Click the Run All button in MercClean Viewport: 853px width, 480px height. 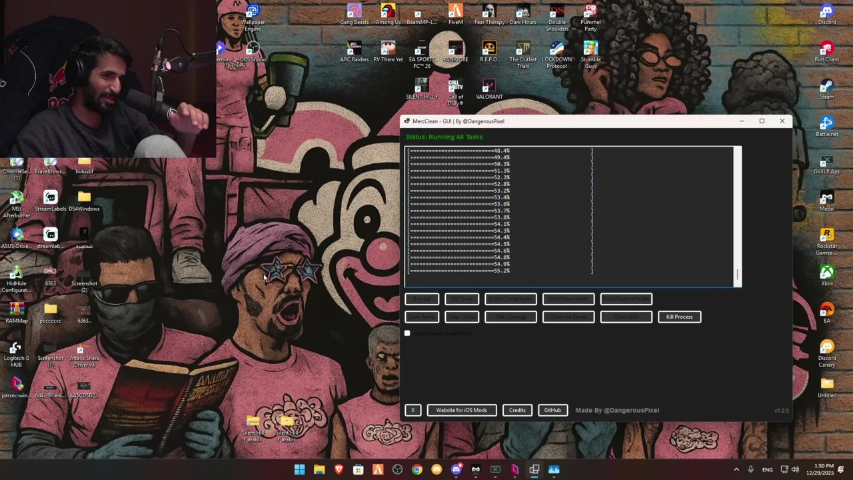click(x=422, y=299)
